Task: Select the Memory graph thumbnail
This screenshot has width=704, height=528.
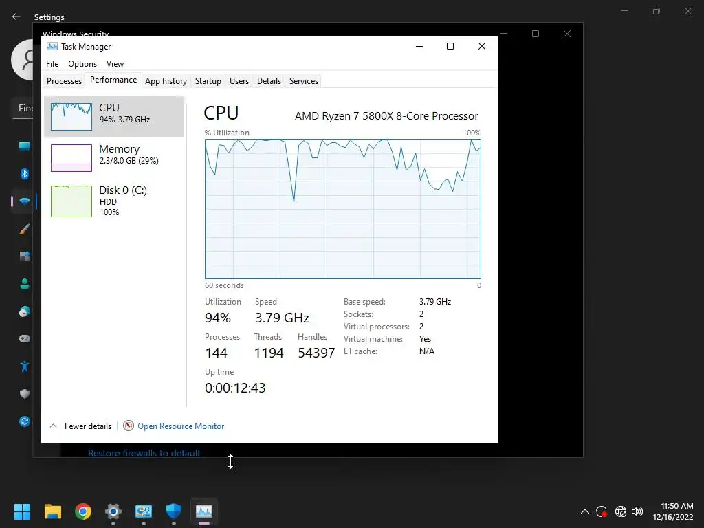Action: point(71,157)
